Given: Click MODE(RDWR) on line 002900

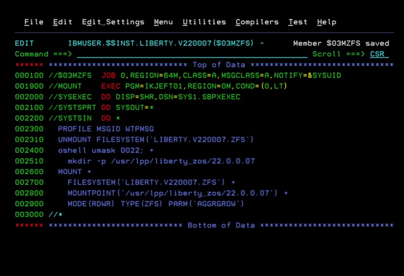Looking at the screenshot, I should (91, 204).
